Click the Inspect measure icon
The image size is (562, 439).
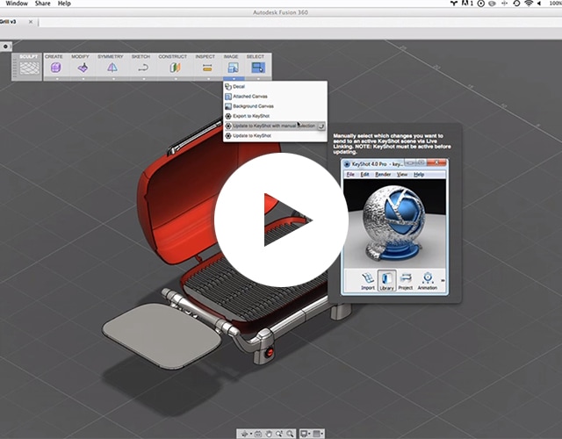pos(207,68)
